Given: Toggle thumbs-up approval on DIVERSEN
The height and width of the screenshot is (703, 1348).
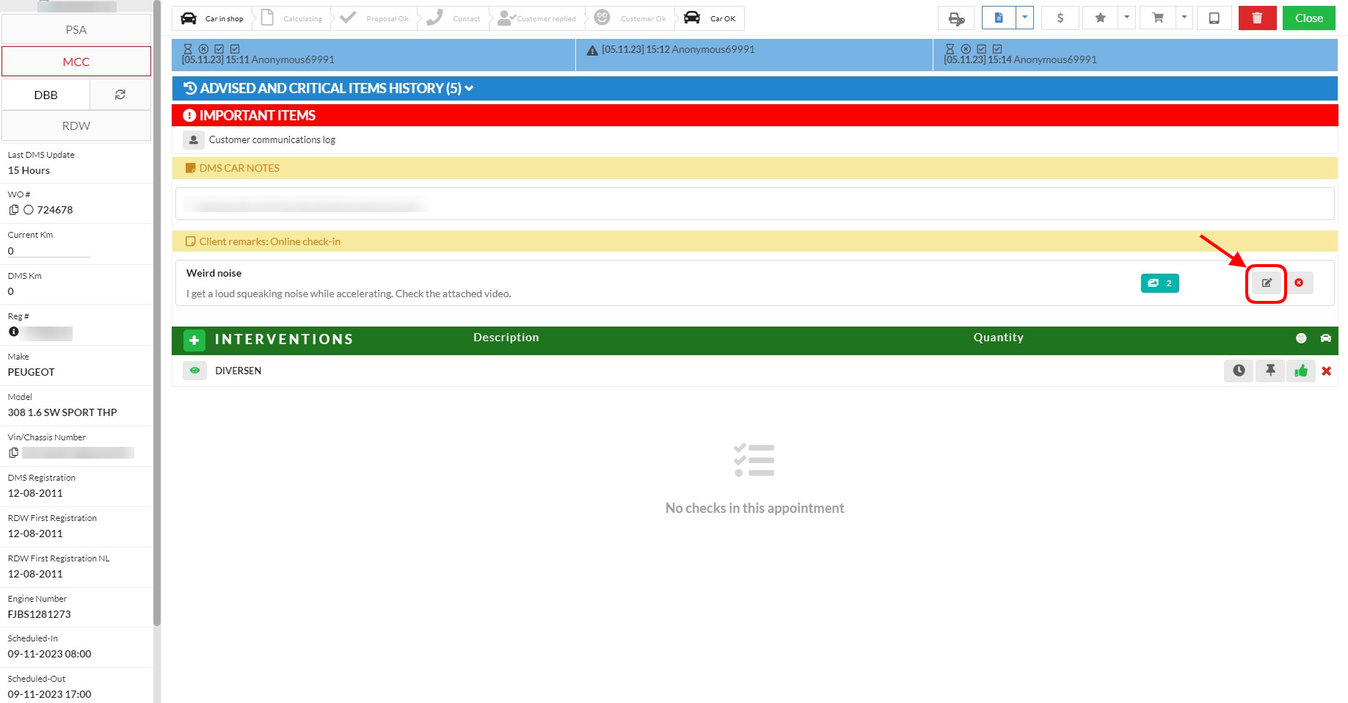Looking at the screenshot, I should point(1301,371).
